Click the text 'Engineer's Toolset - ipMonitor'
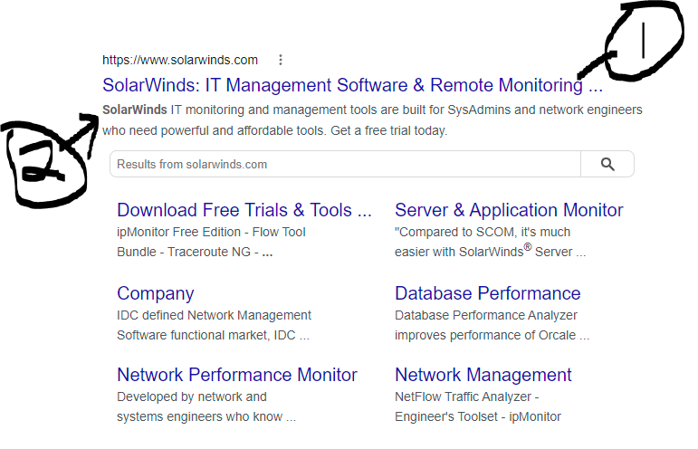Image resolution: width=698 pixels, height=449 pixels. point(478,417)
